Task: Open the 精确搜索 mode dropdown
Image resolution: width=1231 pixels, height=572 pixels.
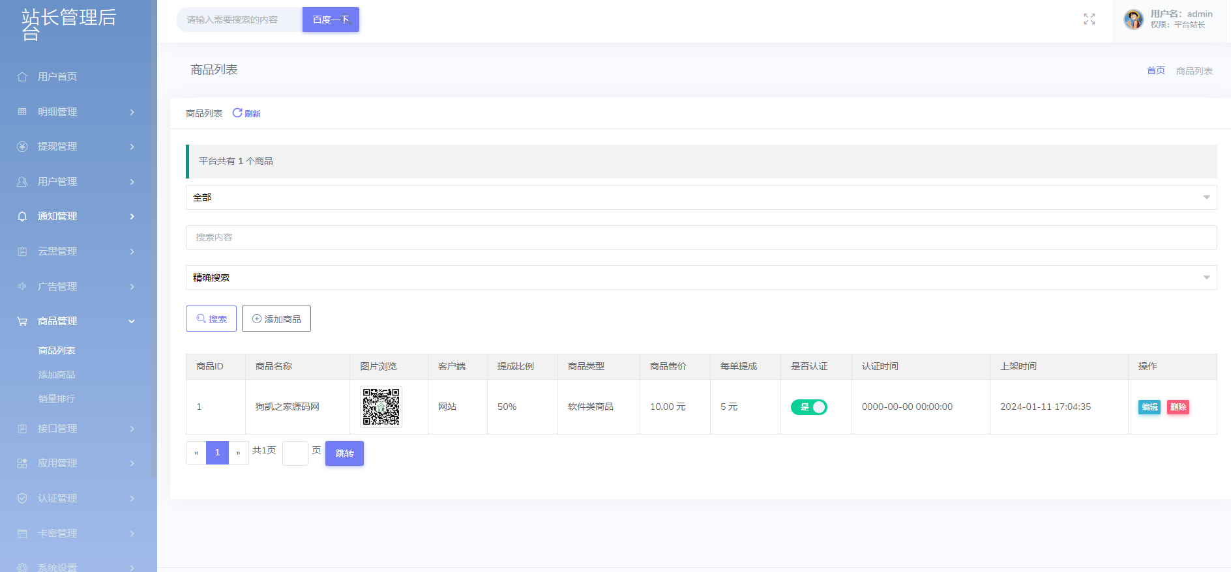Action: tap(701, 278)
